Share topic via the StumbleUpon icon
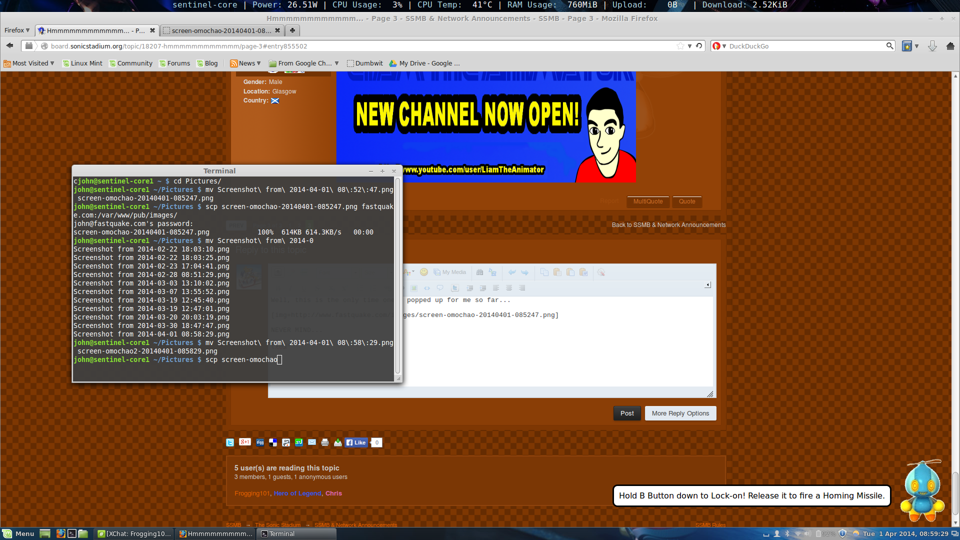Viewport: 960px width, 540px height. [x=299, y=442]
